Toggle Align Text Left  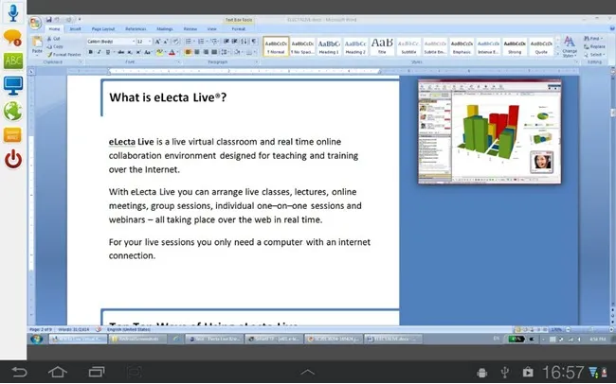point(189,52)
